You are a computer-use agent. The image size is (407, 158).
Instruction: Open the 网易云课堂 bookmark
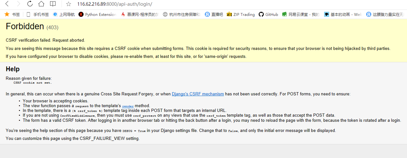[301, 14]
